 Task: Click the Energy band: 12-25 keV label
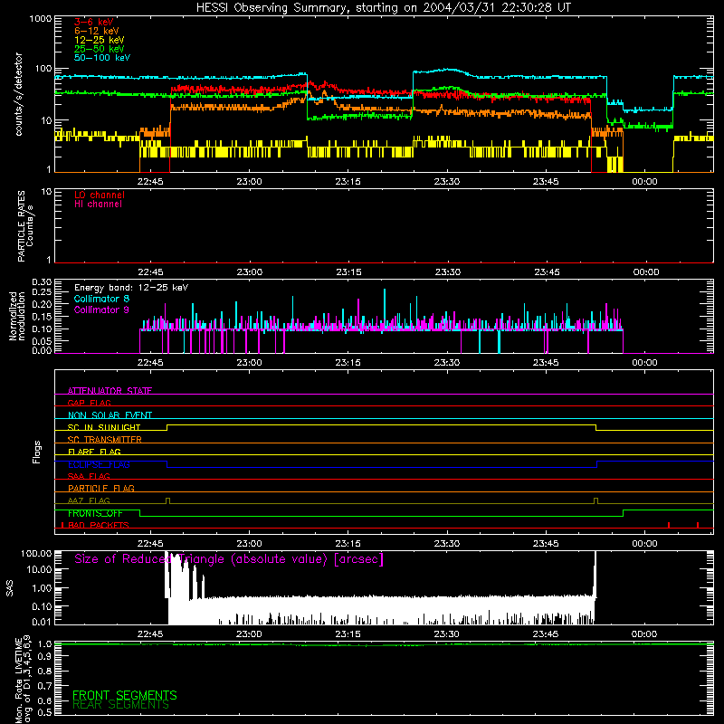pos(131,288)
